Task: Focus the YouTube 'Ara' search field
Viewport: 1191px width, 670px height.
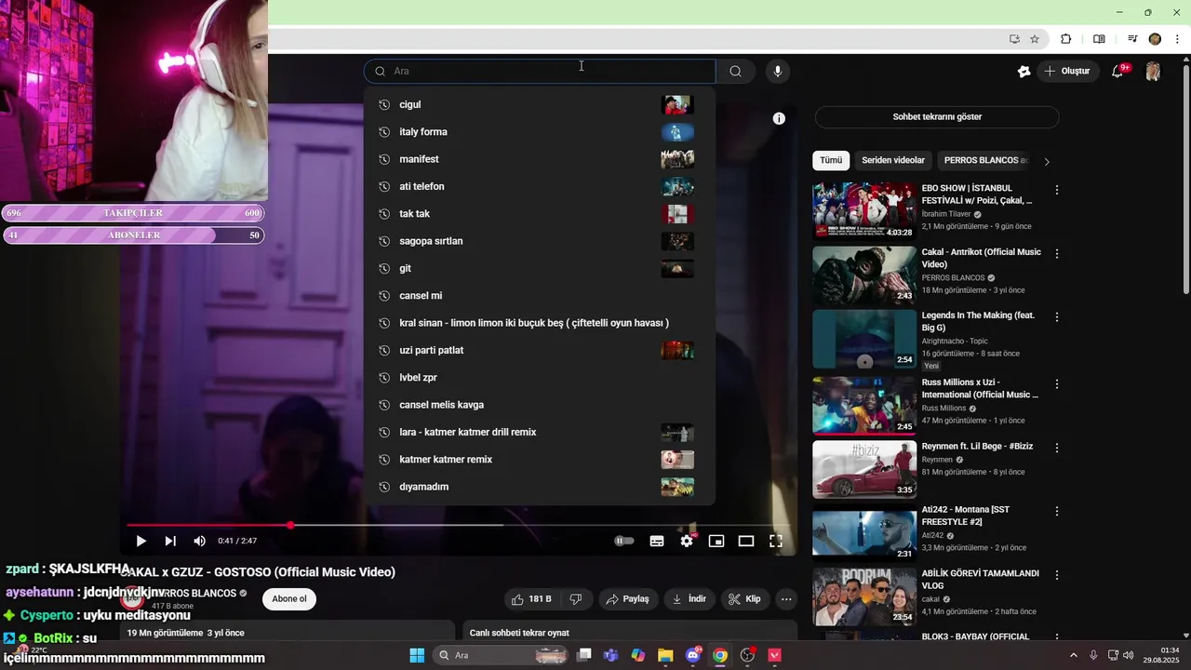Action: (x=540, y=72)
